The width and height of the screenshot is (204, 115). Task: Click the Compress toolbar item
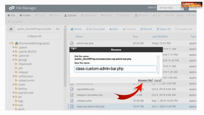click(15, 21)
